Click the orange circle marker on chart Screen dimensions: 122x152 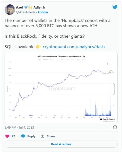[x=111, y=72]
